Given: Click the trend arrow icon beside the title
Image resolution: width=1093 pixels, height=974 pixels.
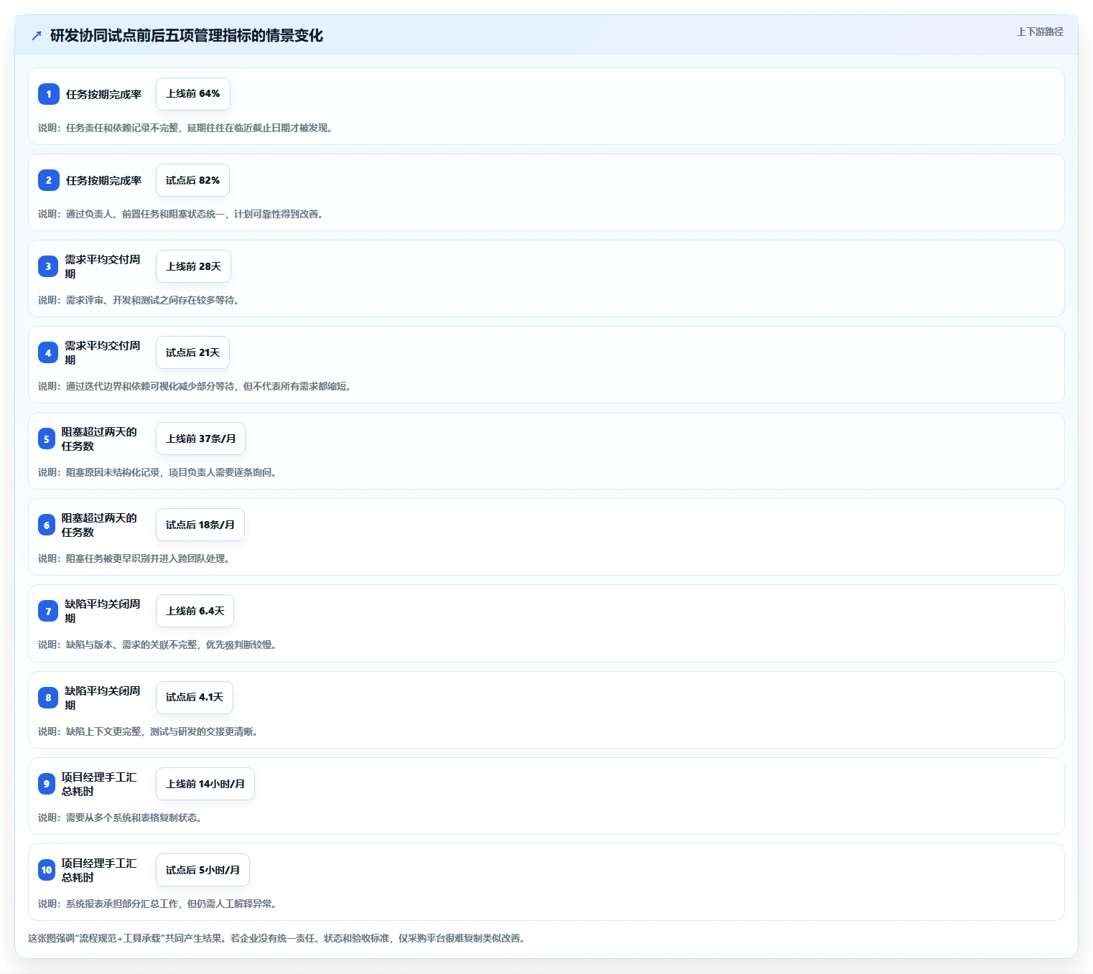Looking at the screenshot, I should tap(37, 36).
